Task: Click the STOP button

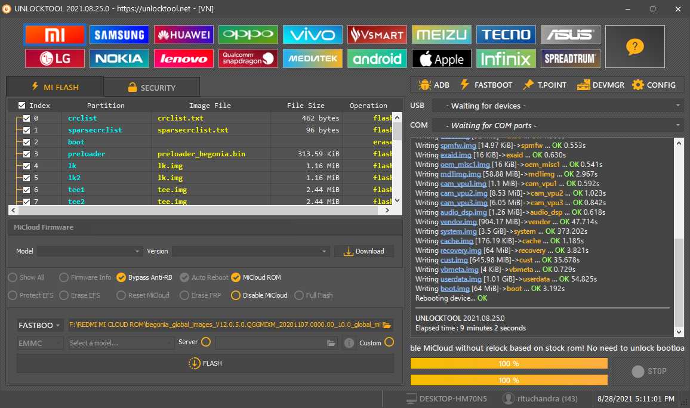Action: [x=649, y=372]
